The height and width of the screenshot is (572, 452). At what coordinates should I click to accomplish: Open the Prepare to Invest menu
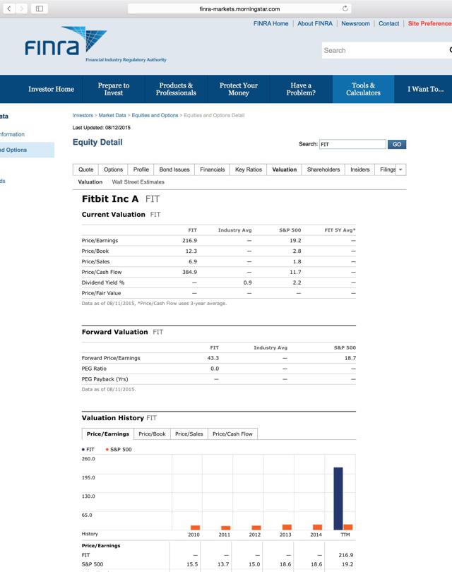(x=114, y=89)
